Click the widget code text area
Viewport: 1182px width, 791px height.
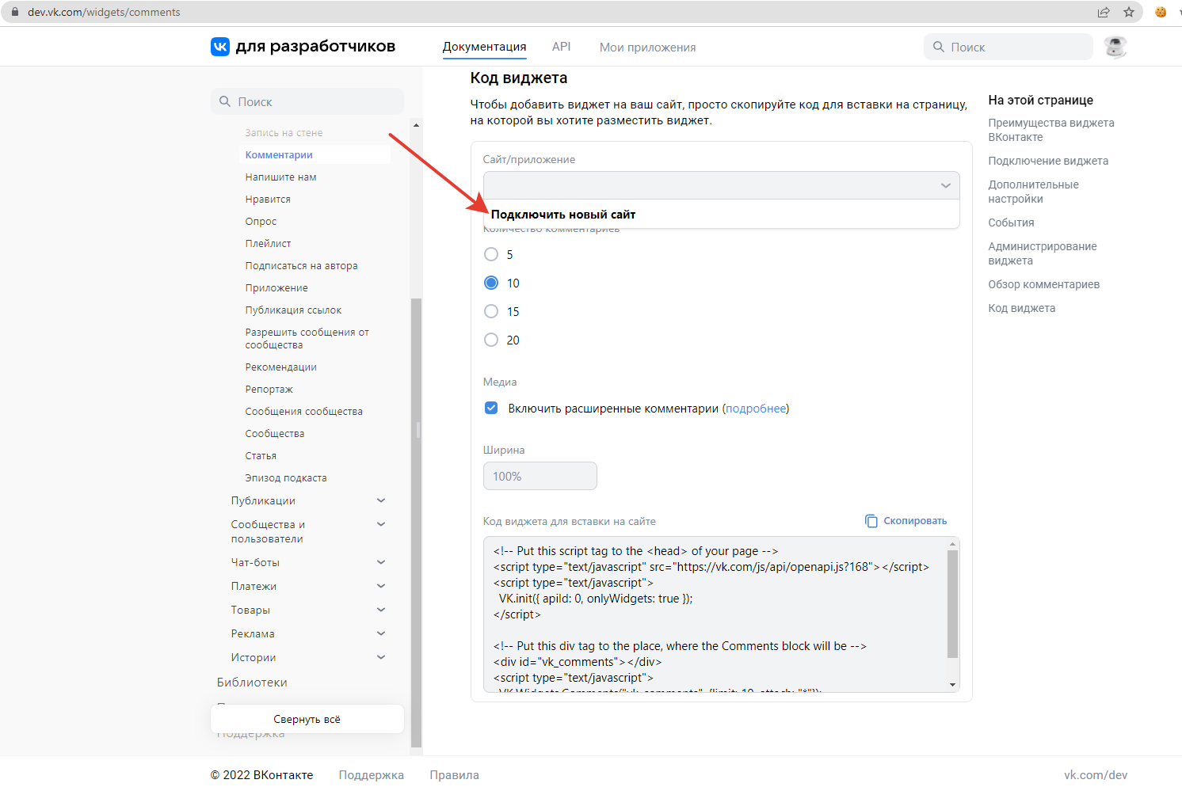tap(715, 614)
